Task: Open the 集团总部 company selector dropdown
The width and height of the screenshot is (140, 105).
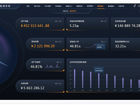Action: [x=73, y=11]
